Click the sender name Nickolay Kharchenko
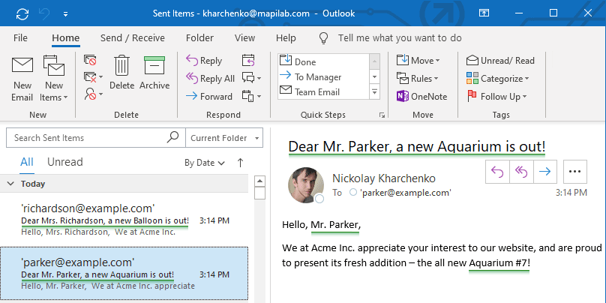This screenshot has height=303, width=606. (384, 178)
